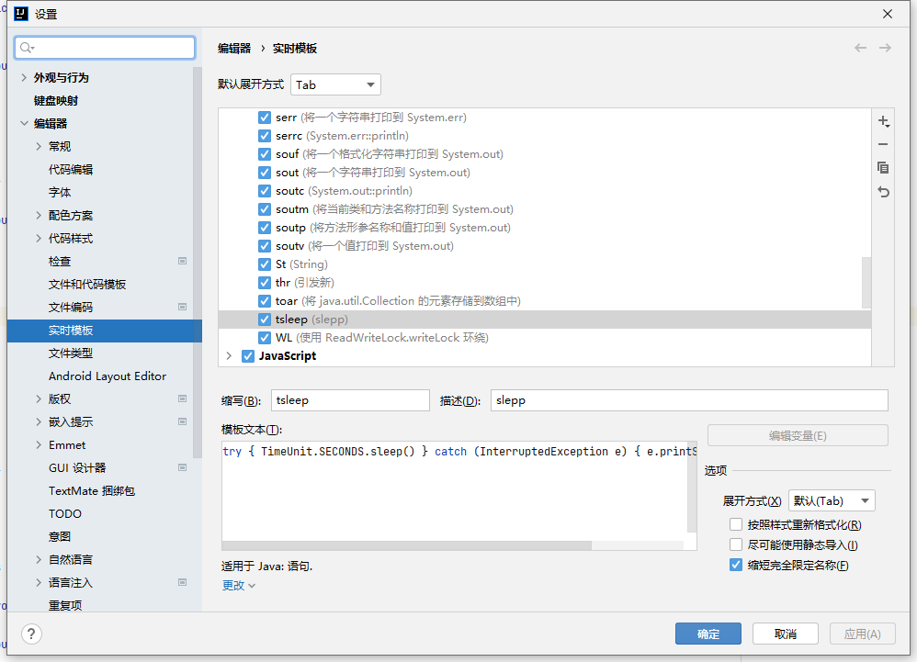The width and height of the screenshot is (917, 662).
Task: Click the forward navigation arrow
Action: [x=885, y=48]
